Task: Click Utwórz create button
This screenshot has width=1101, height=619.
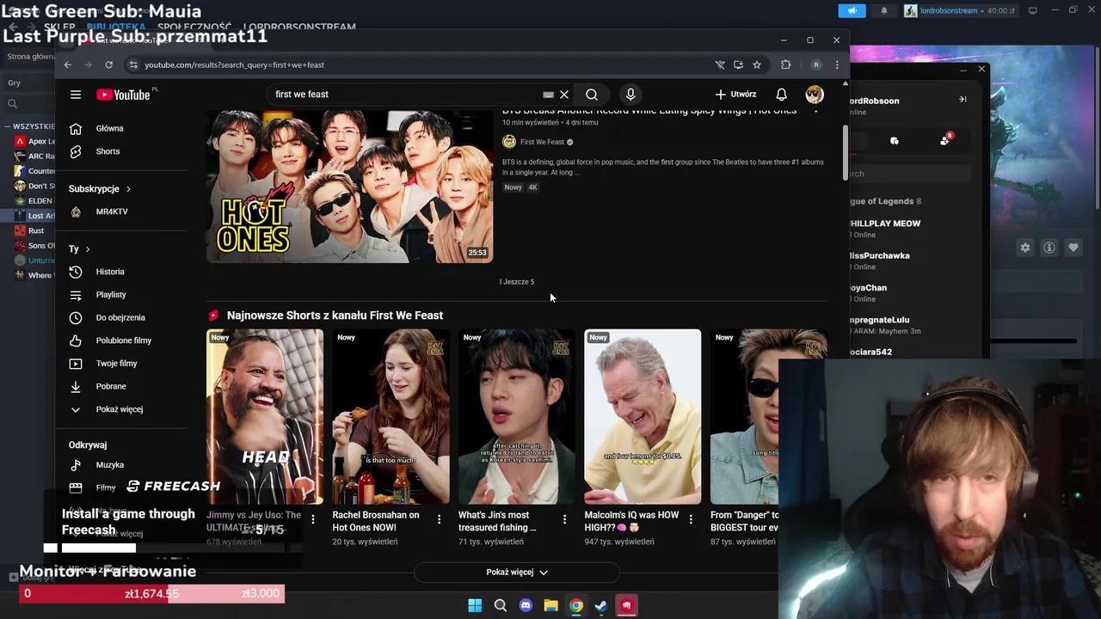Action: click(735, 95)
